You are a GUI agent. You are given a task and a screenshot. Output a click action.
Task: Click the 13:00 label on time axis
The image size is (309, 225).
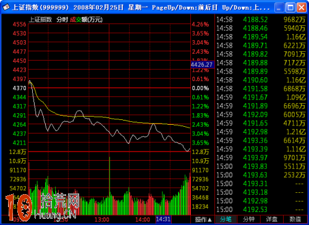[102, 219]
